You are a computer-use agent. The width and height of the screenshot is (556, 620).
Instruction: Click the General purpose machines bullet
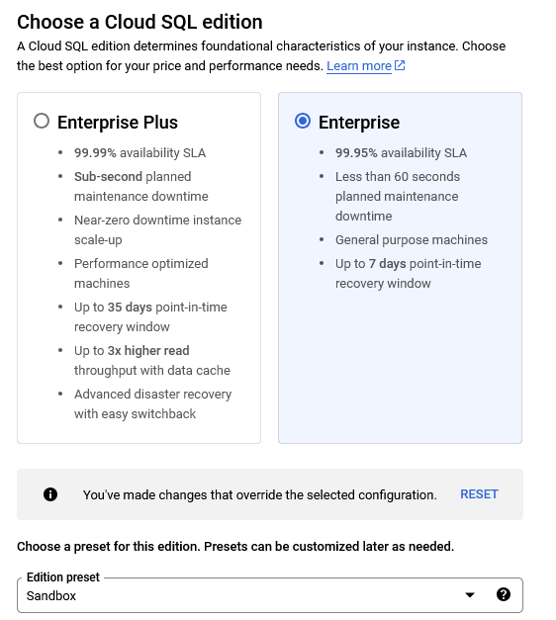412,240
